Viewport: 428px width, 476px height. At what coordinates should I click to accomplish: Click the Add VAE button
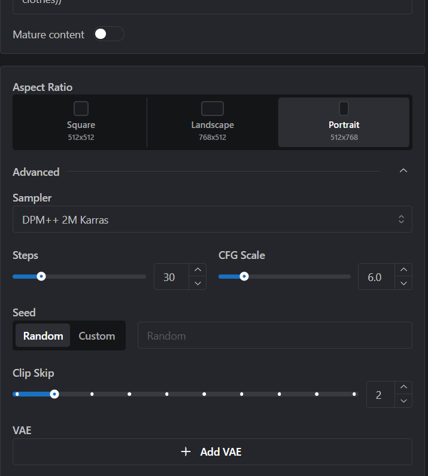tap(213, 451)
